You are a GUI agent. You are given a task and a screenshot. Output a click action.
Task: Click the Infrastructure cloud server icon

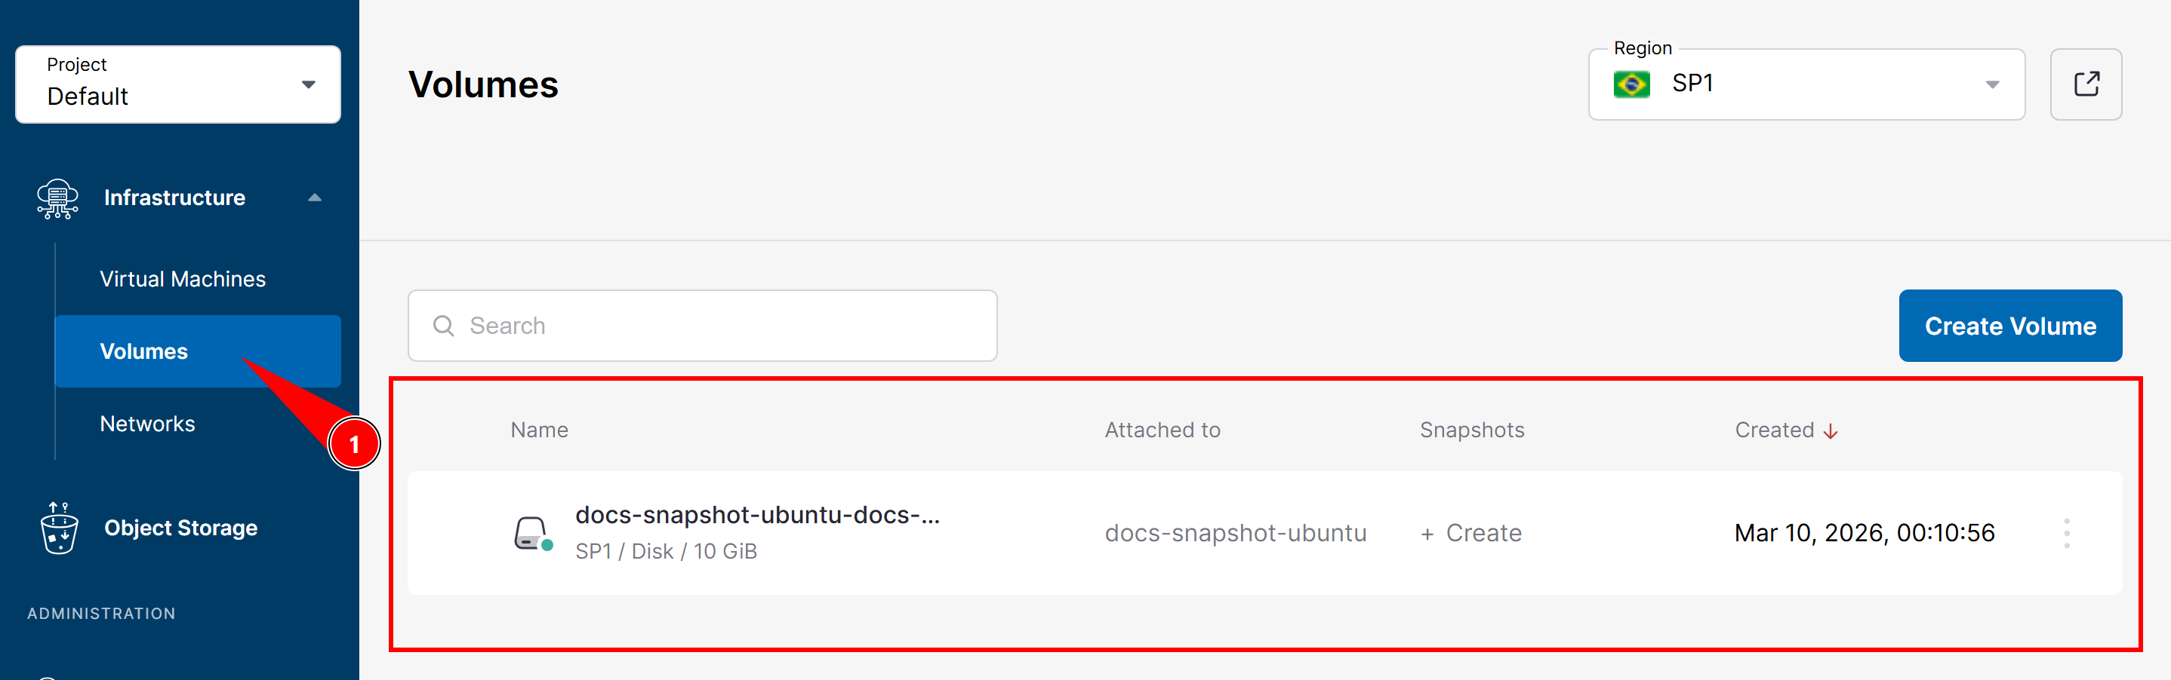(57, 198)
